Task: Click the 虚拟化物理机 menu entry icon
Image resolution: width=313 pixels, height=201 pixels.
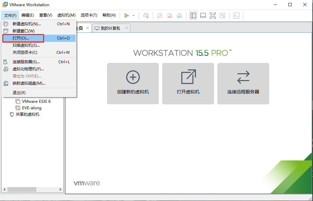Action: (6, 69)
